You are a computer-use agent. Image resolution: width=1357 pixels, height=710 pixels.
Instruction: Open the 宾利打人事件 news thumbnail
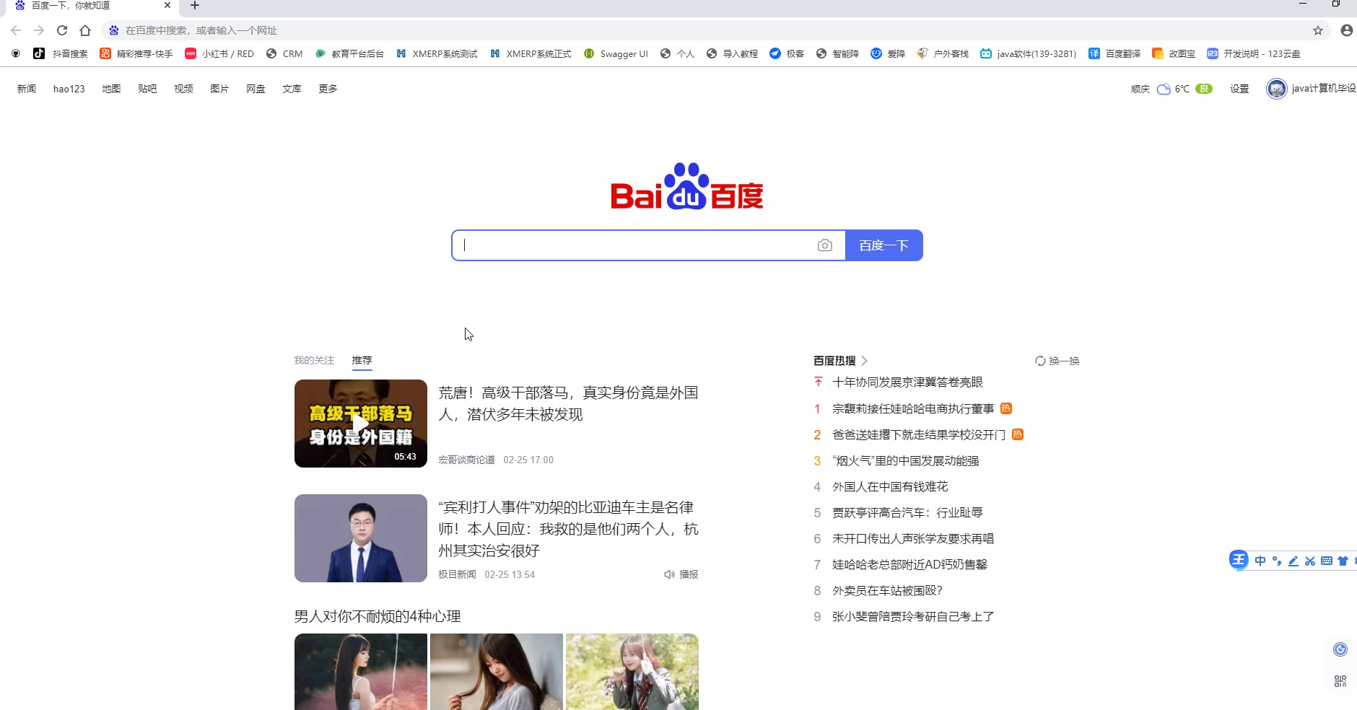coord(361,538)
